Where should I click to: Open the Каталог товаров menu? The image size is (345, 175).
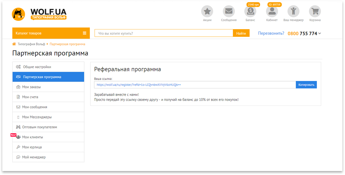tap(51, 33)
